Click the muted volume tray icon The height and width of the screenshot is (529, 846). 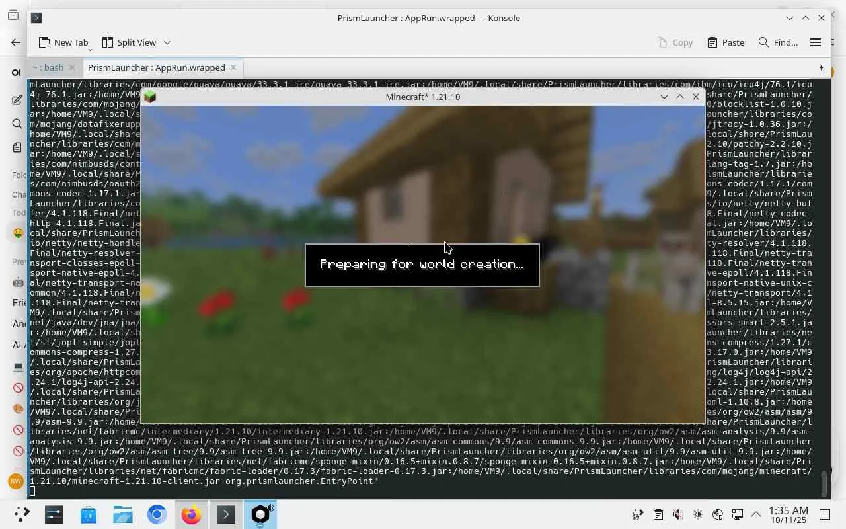[x=677, y=514]
